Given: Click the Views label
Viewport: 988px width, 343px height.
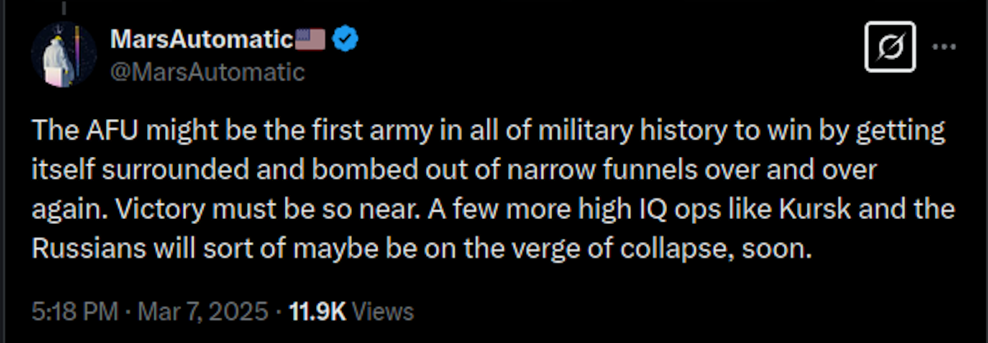Looking at the screenshot, I should [383, 312].
